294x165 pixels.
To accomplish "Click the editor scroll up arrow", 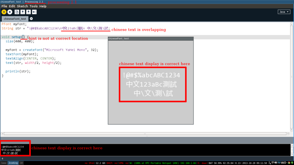I will pos(292,24).
